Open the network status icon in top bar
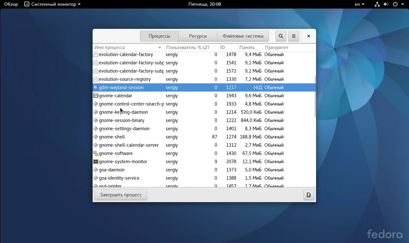The width and height of the screenshot is (409, 243). 377,4
